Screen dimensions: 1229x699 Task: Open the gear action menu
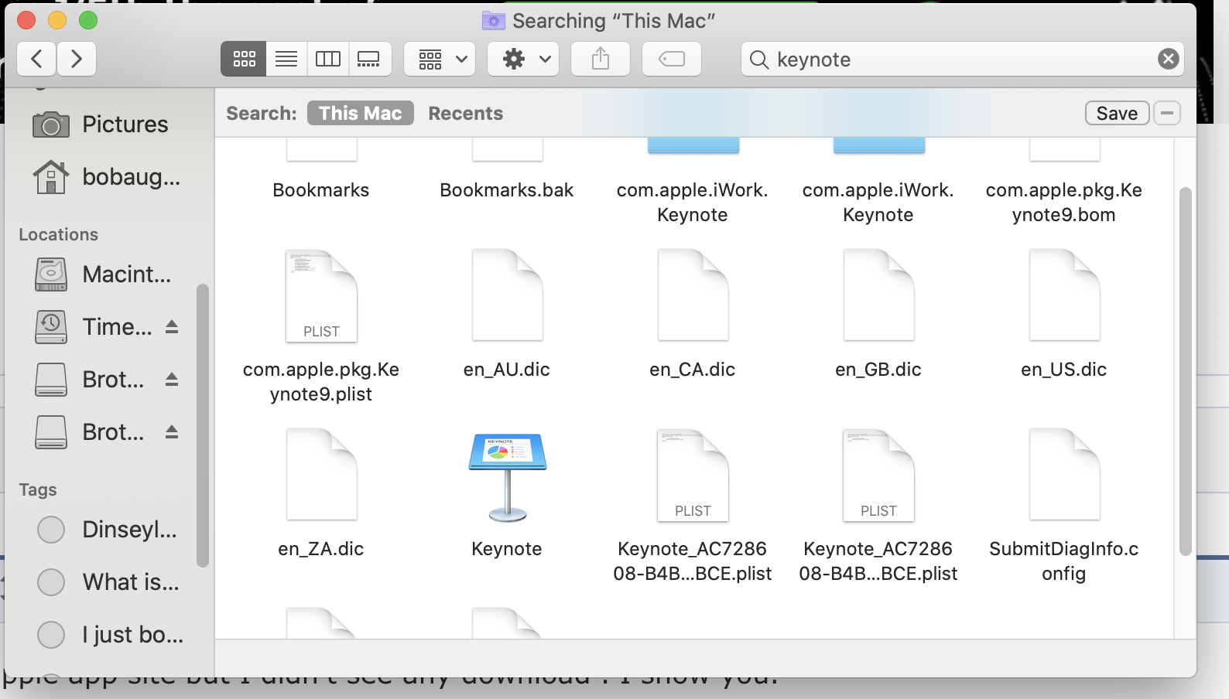[523, 59]
